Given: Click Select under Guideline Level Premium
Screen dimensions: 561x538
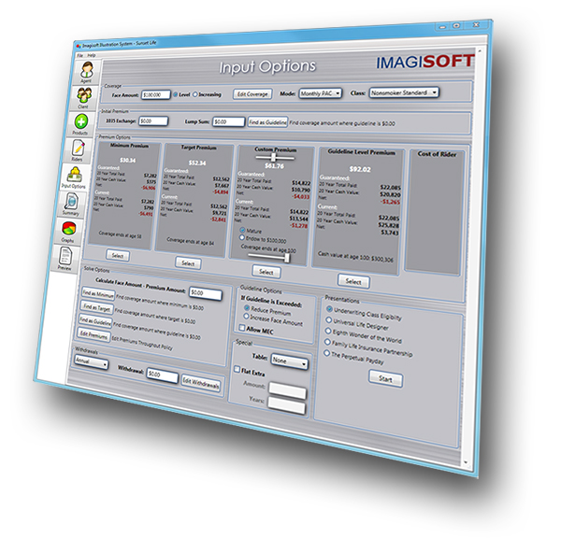Looking at the screenshot, I should tap(353, 282).
